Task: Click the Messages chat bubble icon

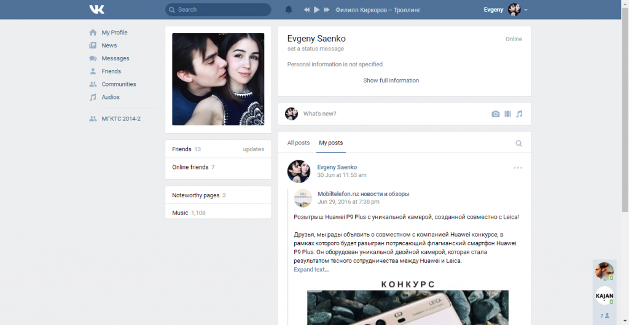Action: click(x=93, y=58)
